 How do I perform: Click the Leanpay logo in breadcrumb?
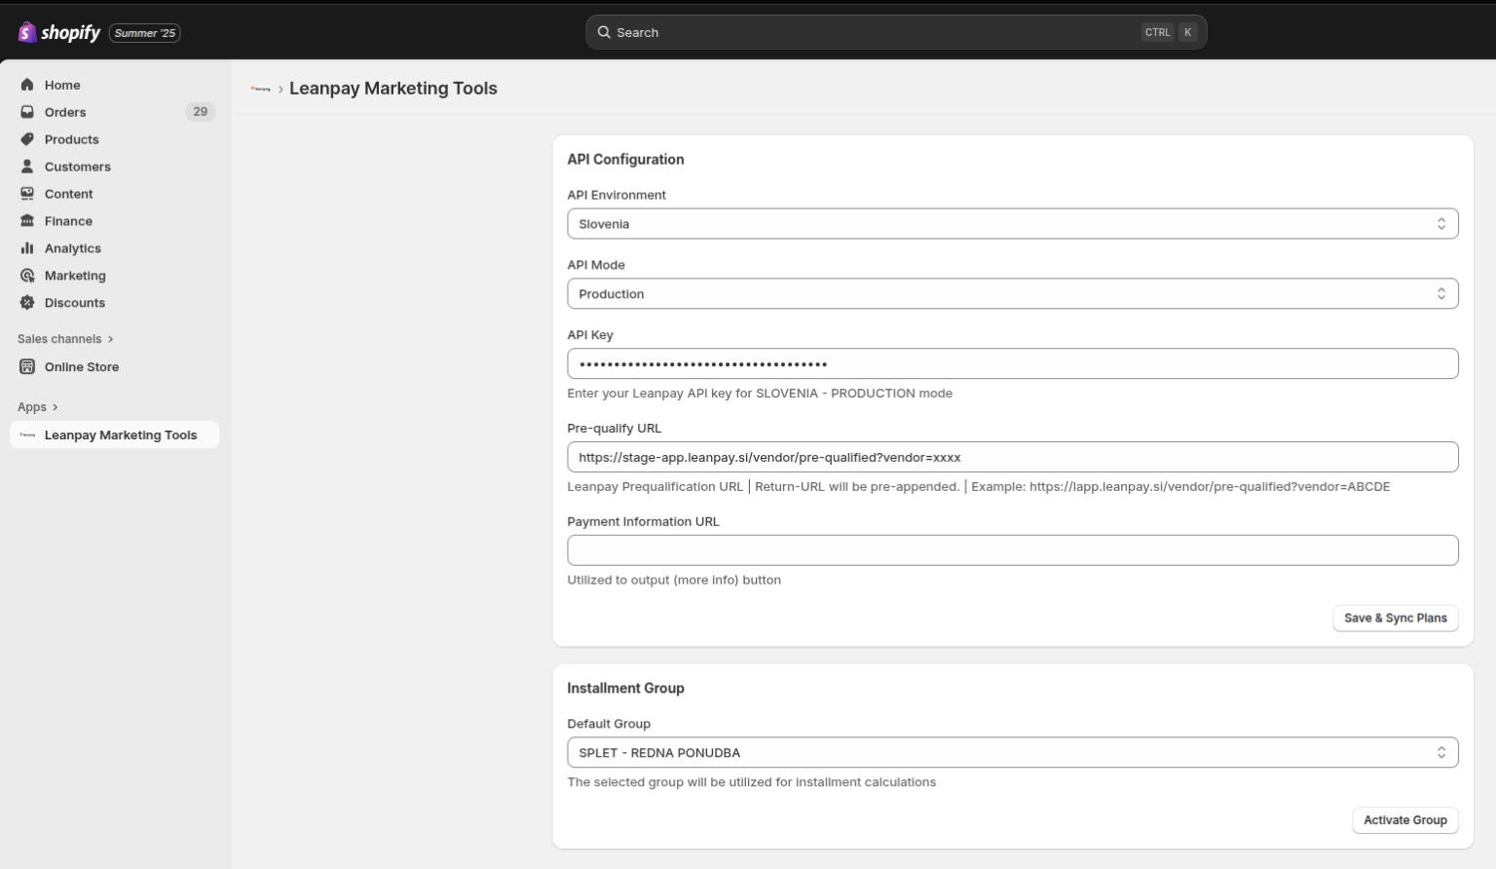[261, 89]
